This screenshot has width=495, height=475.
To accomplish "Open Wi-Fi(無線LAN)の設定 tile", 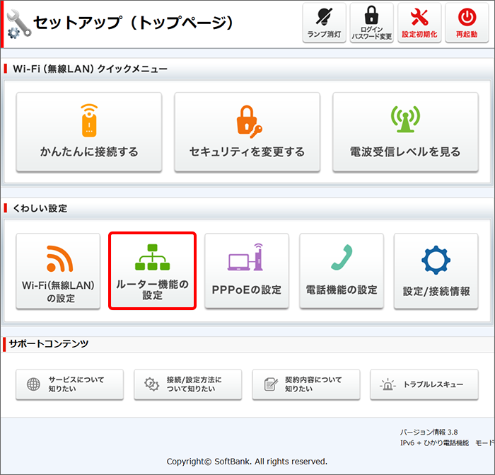I will point(58,271).
